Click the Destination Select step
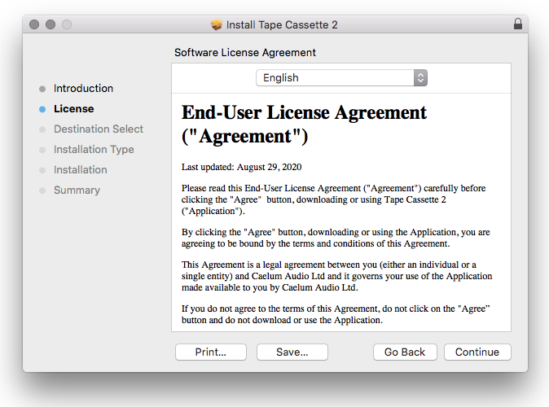This screenshot has width=549, height=407. [x=99, y=129]
